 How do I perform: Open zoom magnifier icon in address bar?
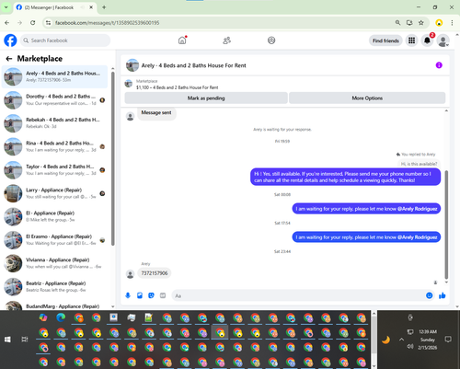pyautogui.click(x=397, y=23)
